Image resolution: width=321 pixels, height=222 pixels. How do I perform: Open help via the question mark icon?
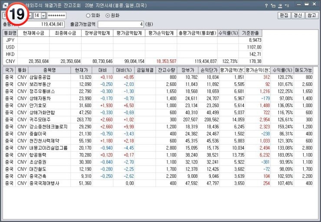[x=266, y=6]
